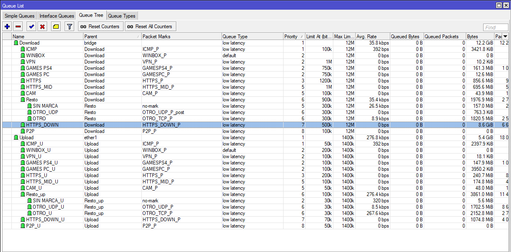Click into the Find search field
This screenshot has width=511, height=252.
click(x=496, y=28)
